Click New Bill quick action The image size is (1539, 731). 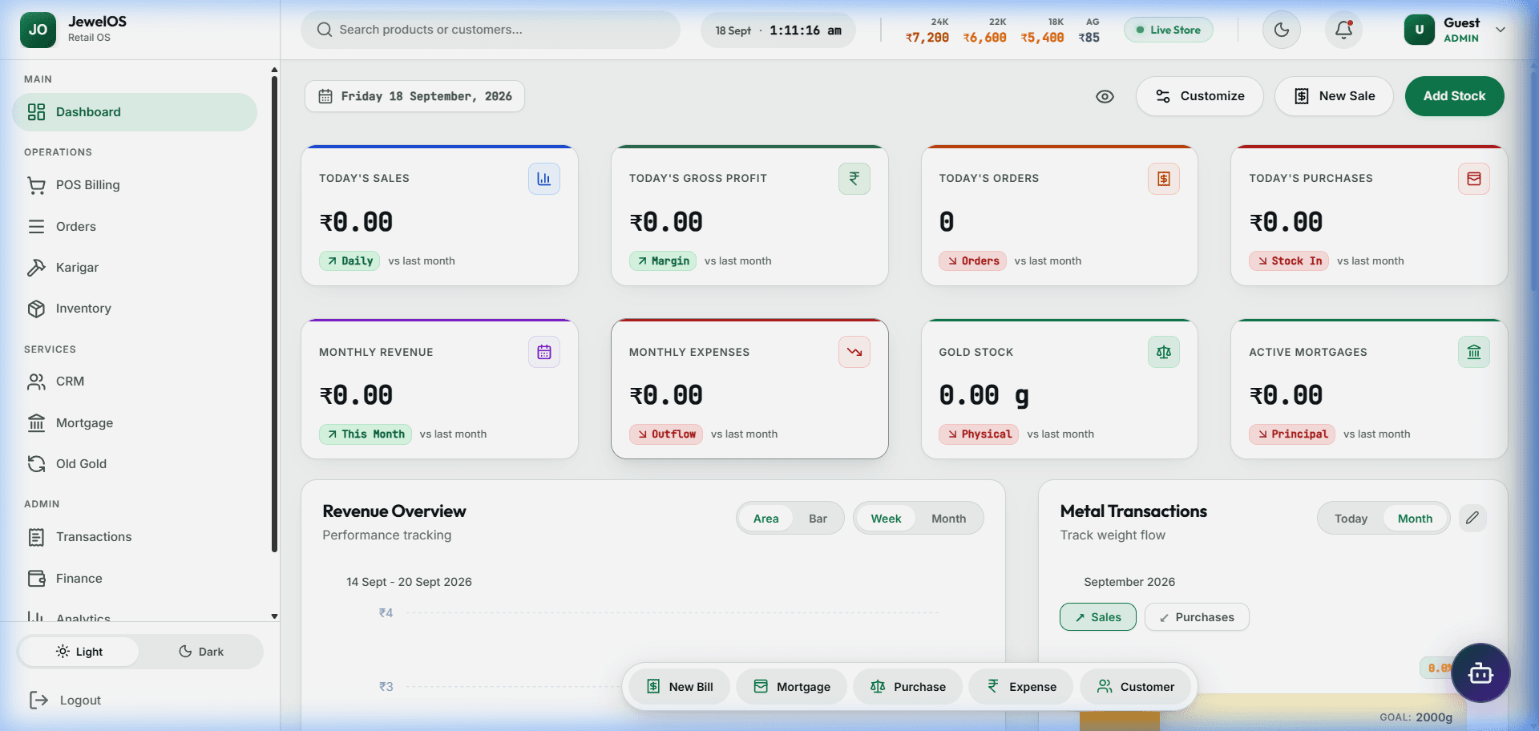(x=680, y=687)
